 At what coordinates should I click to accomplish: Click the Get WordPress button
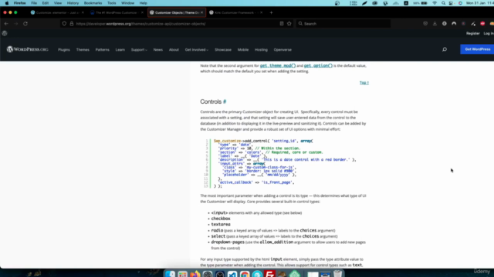(x=477, y=49)
